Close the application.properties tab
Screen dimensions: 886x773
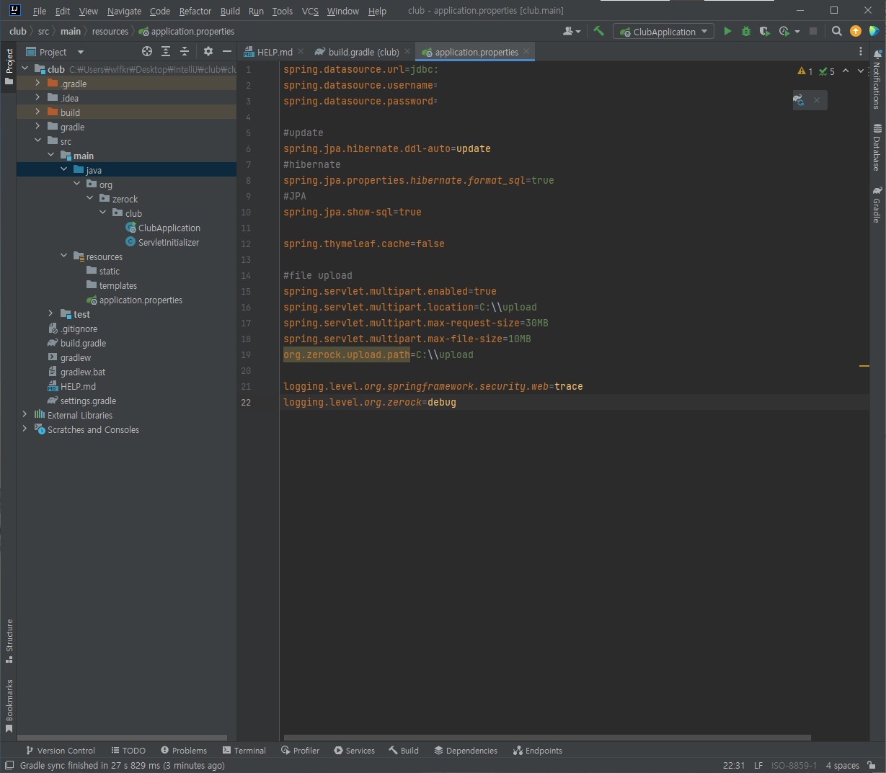pyautogui.click(x=526, y=51)
